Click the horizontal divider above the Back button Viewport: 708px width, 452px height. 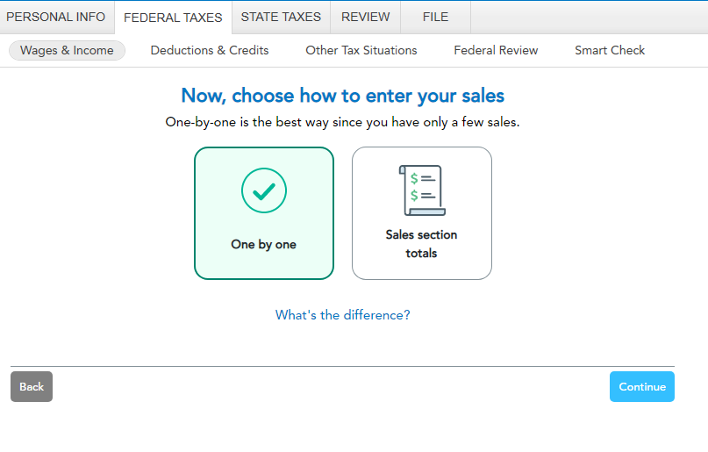pos(343,366)
